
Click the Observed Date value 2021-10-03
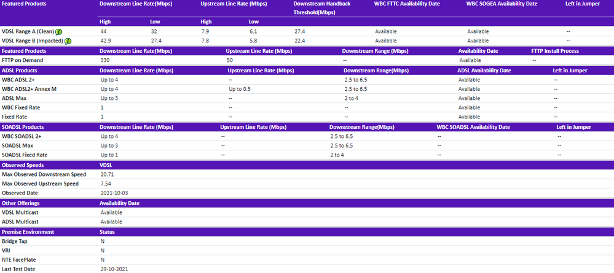[x=114, y=193]
